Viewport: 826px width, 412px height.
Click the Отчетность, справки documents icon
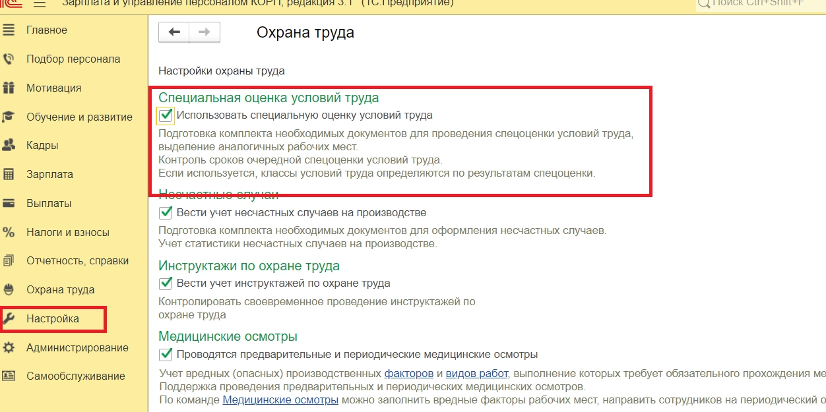tap(9, 260)
